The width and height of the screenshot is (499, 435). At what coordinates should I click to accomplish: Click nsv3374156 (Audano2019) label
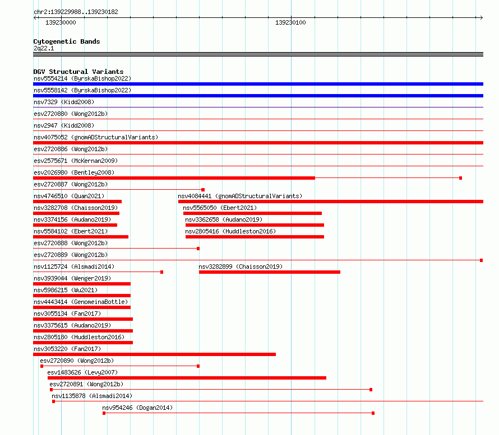pyautogui.click(x=72, y=219)
